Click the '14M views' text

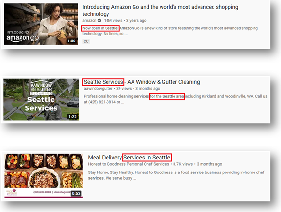pos(113,20)
